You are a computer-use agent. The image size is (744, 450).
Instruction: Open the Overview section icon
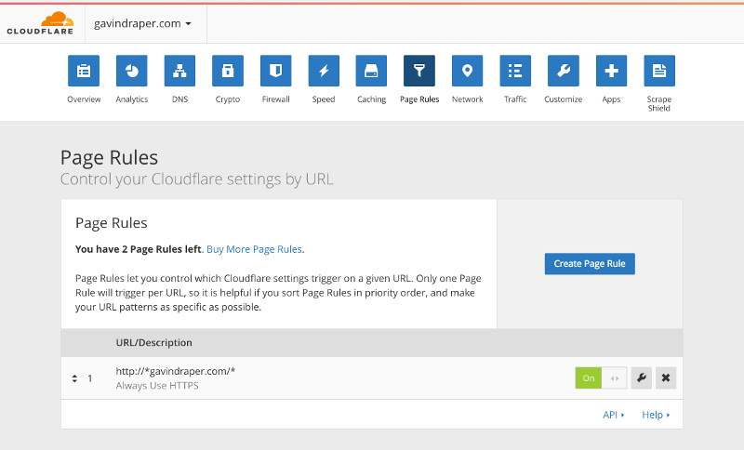(84, 71)
